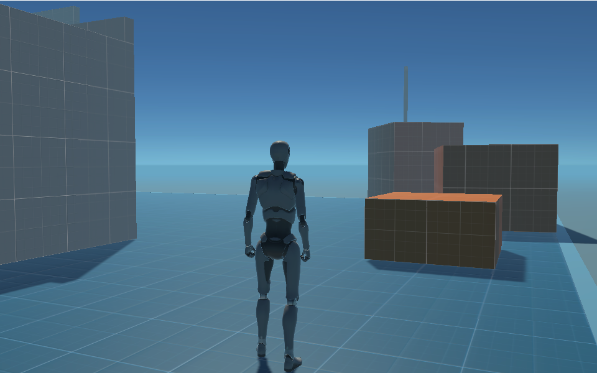Select the large grey grid wall on the left
The image size is (597, 373).
click(x=62, y=137)
